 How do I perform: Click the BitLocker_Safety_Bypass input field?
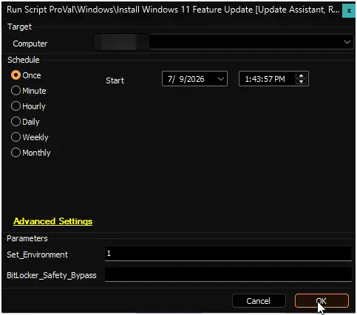pos(228,274)
